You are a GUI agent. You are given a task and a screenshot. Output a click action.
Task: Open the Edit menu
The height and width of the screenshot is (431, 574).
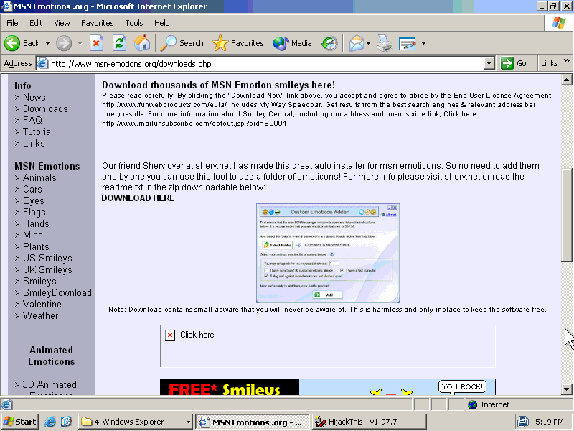[x=36, y=23]
